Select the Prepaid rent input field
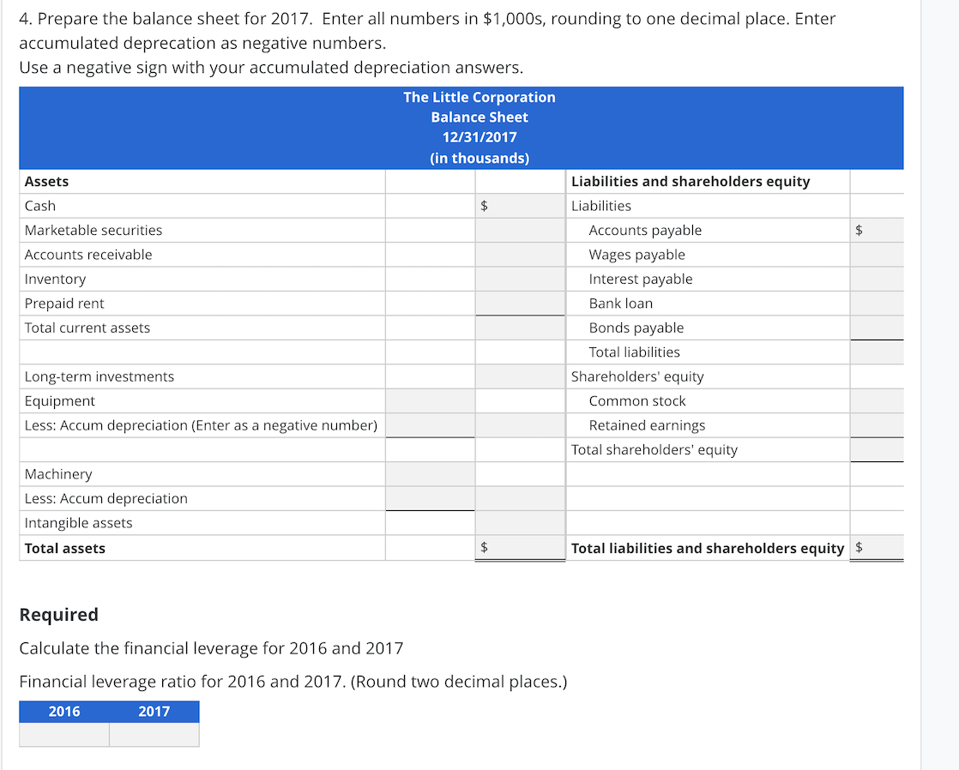The width and height of the screenshot is (959, 770). point(520,303)
